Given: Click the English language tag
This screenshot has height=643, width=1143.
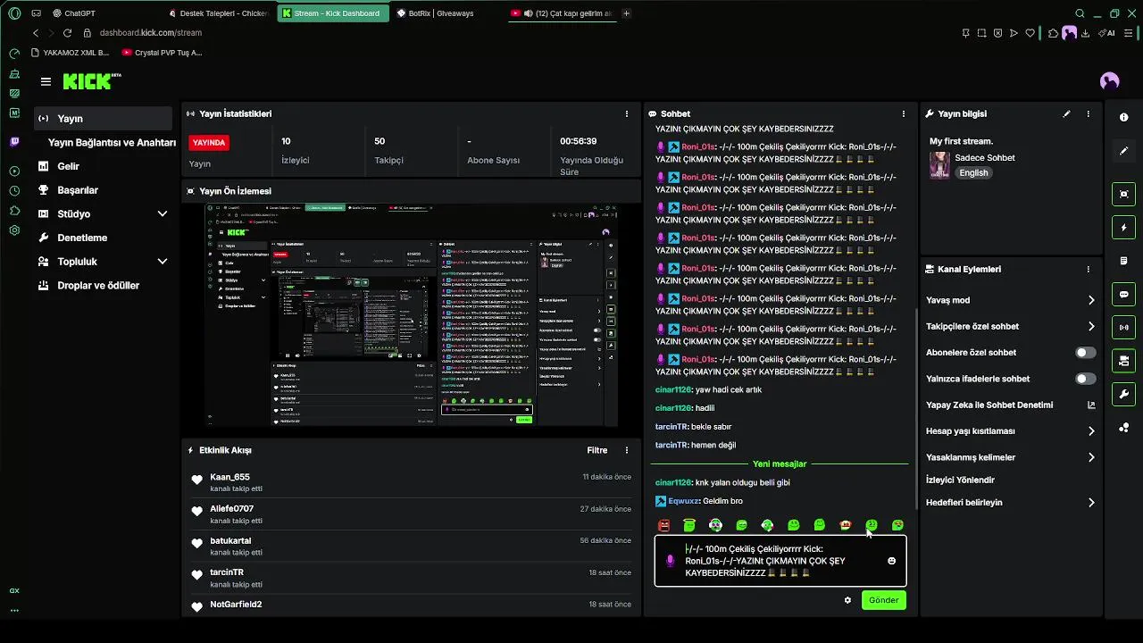Looking at the screenshot, I should click(973, 173).
